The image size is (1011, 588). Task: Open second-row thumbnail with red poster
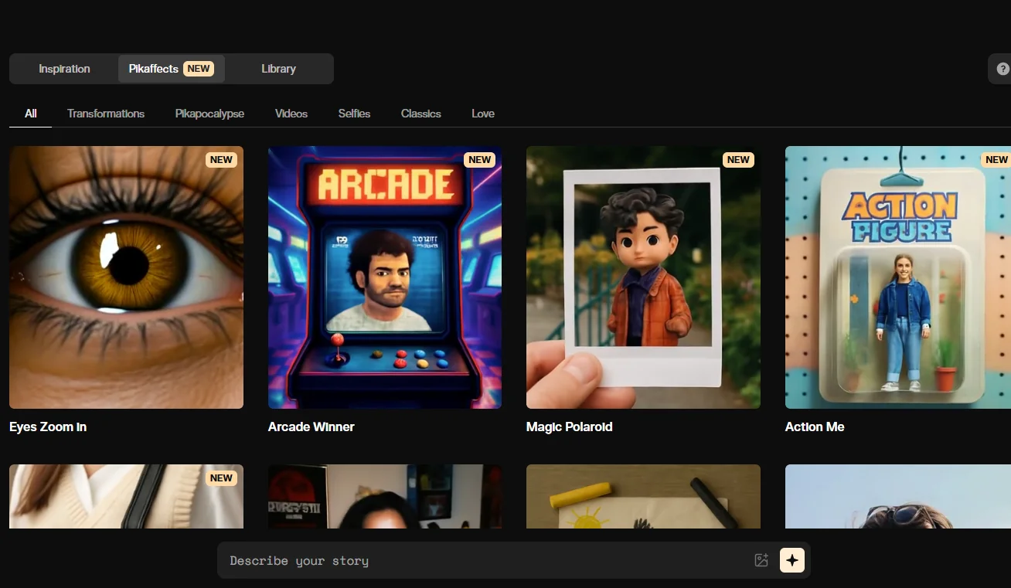(x=385, y=496)
